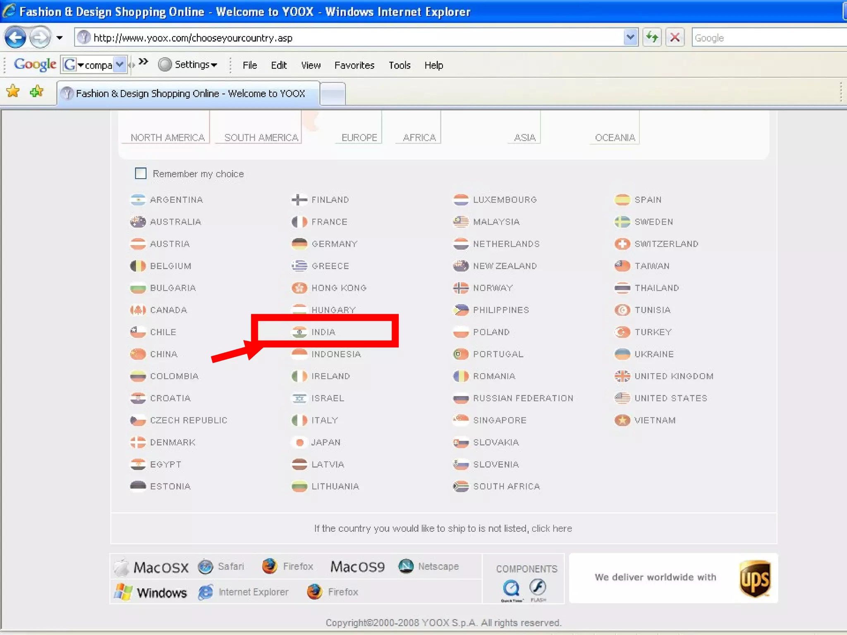Click the browser Back arrow button

15,38
